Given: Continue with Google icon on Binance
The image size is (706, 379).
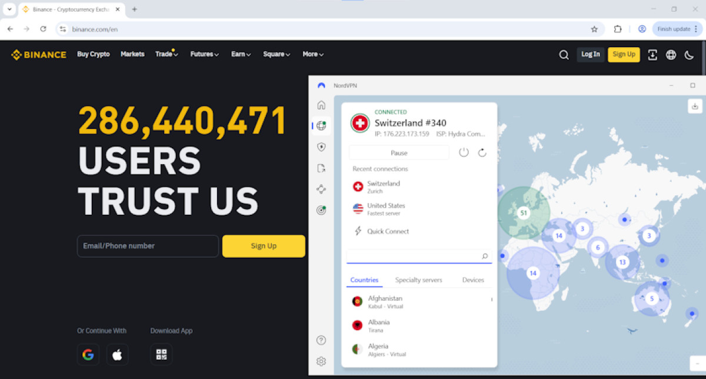Looking at the screenshot, I should coord(88,354).
